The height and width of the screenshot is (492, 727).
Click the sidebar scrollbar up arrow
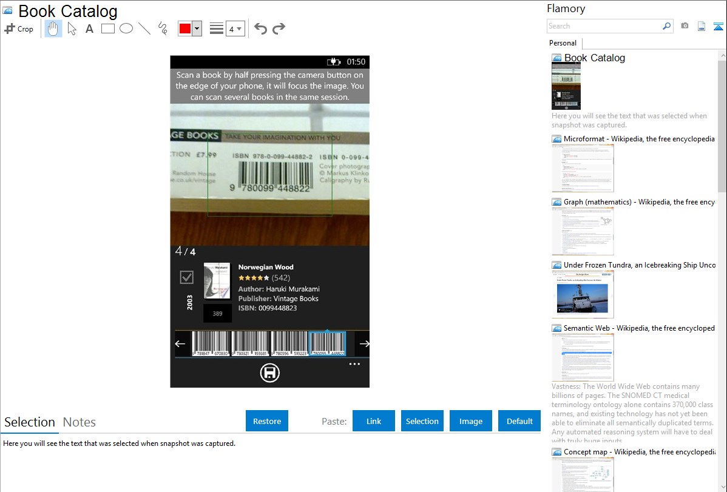[722, 55]
